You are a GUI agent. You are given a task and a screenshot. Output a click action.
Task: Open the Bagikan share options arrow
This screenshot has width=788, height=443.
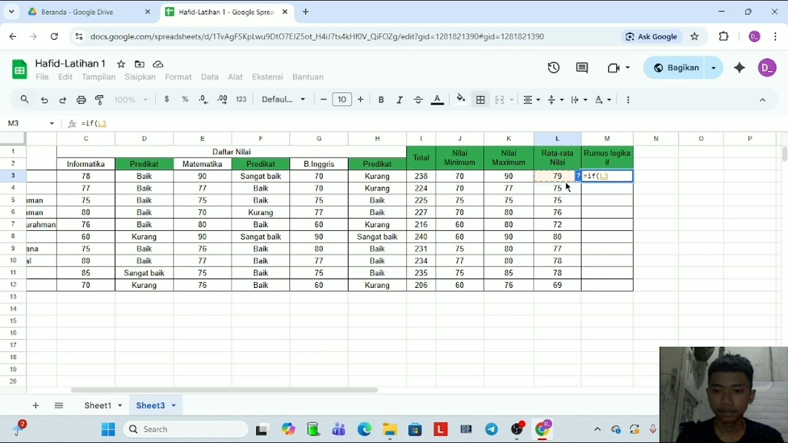714,68
